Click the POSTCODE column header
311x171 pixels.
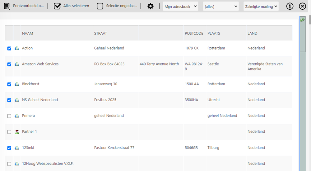tap(194, 33)
